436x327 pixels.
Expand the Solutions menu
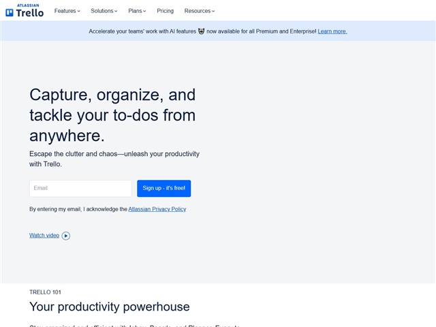[104, 11]
